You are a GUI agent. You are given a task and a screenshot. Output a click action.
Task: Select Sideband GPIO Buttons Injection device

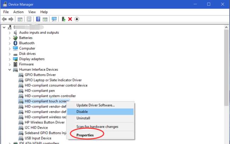pos(46,133)
